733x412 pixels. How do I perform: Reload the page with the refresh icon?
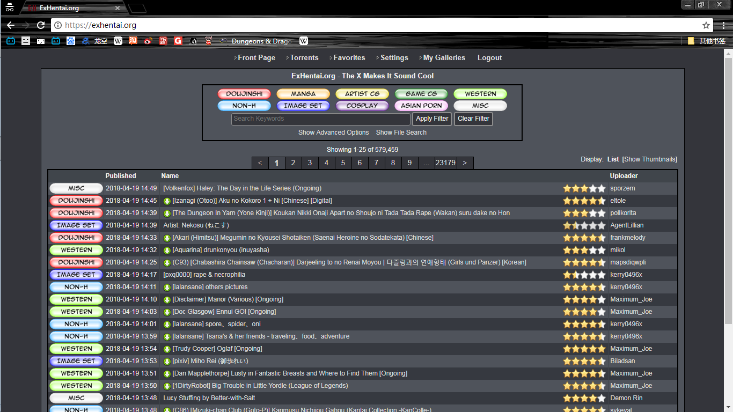pos(41,25)
